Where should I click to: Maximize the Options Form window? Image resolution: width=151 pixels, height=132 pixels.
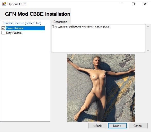tap(133, 4)
